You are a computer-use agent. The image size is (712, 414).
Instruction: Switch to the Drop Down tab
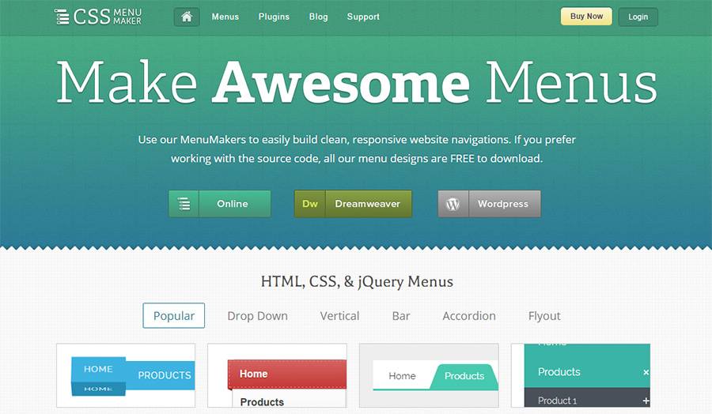(x=257, y=315)
